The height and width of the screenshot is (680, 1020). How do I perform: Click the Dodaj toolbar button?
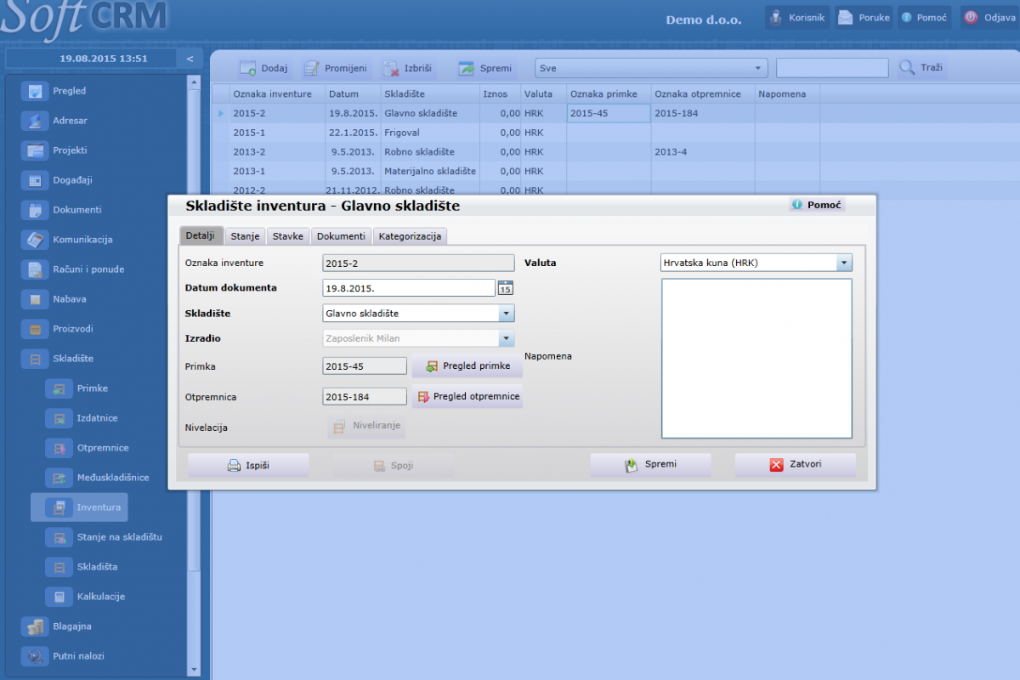263,68
